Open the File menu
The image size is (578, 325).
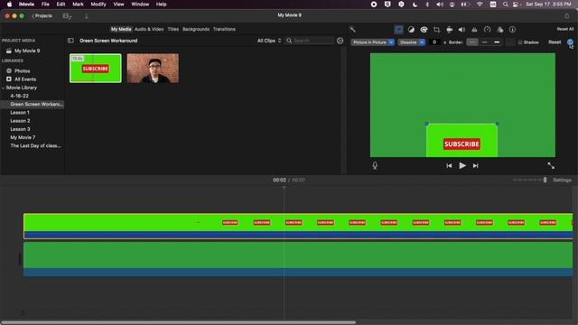point(45,5)
